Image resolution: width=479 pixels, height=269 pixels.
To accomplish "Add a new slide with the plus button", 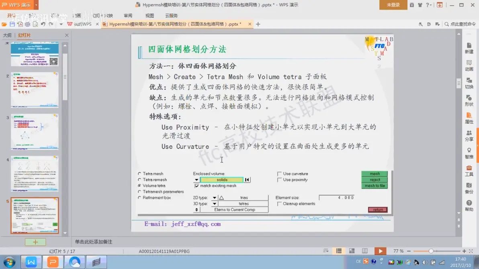I will point(35,242).
